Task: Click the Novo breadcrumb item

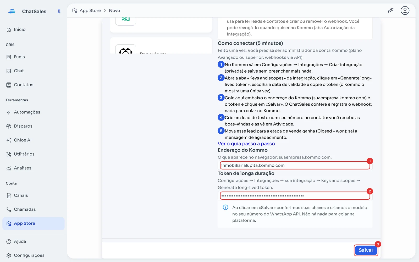Action: 114,10
